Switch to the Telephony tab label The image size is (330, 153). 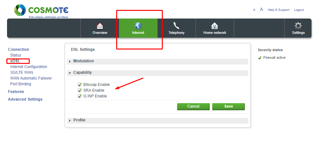[x=176, y=33]
